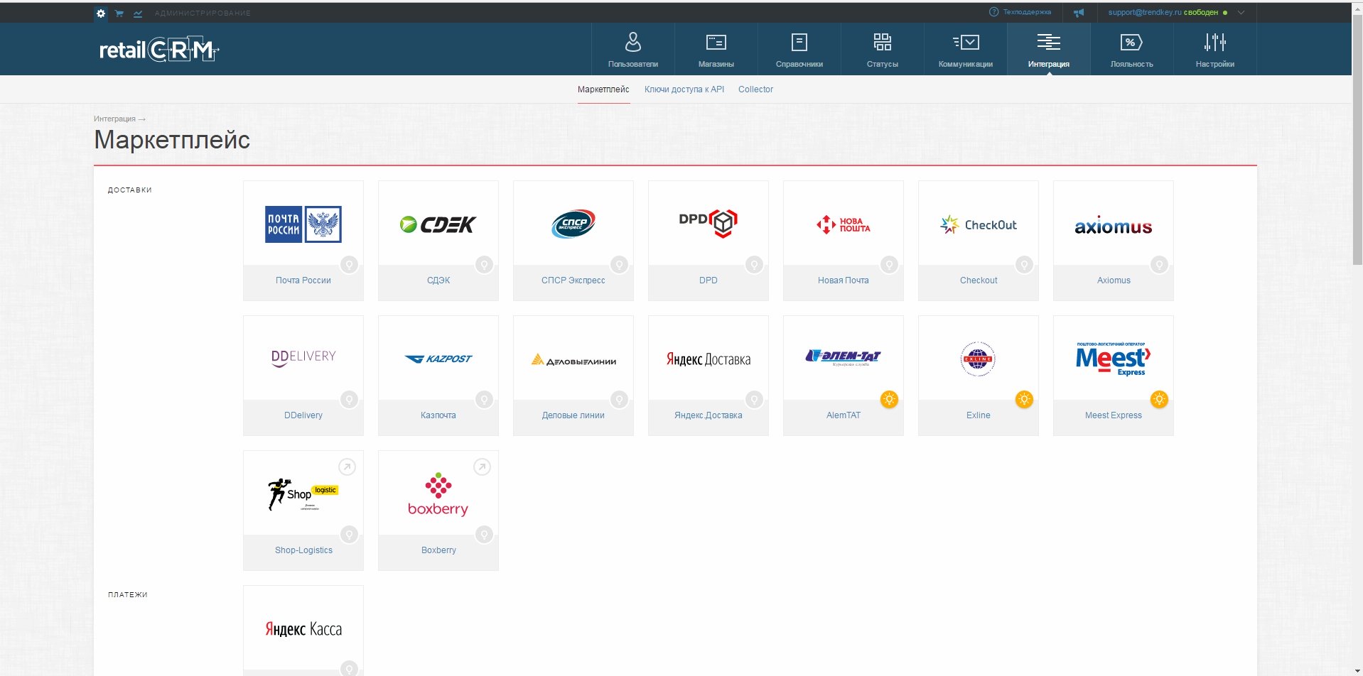
Task: Open the Коммуникации section
Action: [x=965, y=50]
